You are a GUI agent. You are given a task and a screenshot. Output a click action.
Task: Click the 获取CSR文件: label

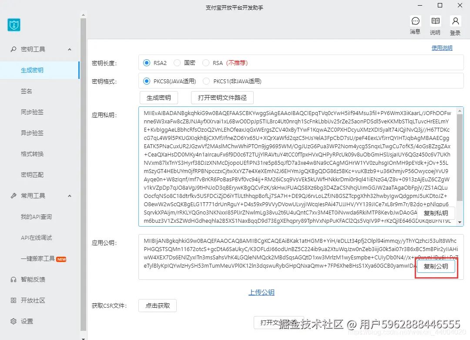pyautogui.click(x=109, y=306)
